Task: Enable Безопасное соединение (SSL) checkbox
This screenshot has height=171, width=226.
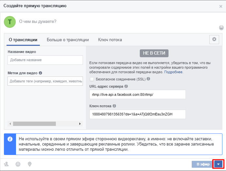Action: coord(92,79)
